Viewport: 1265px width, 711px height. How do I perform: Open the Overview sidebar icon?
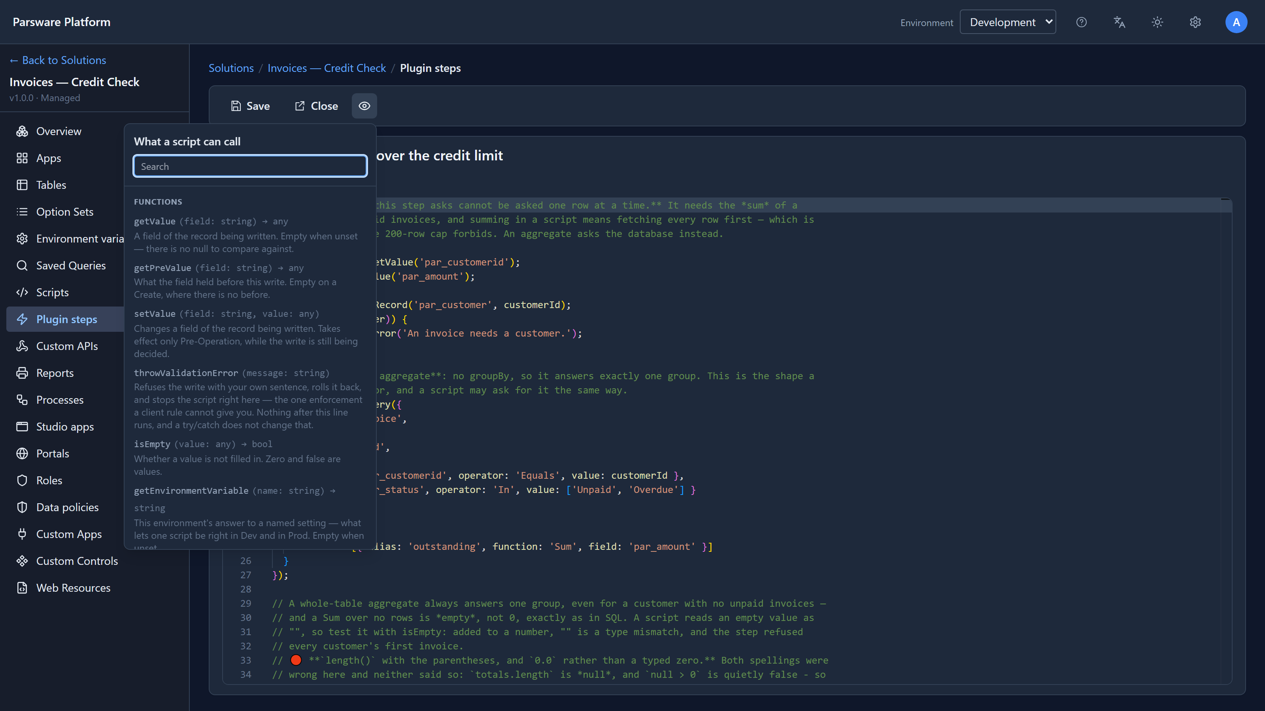click(x=22, y=131)
